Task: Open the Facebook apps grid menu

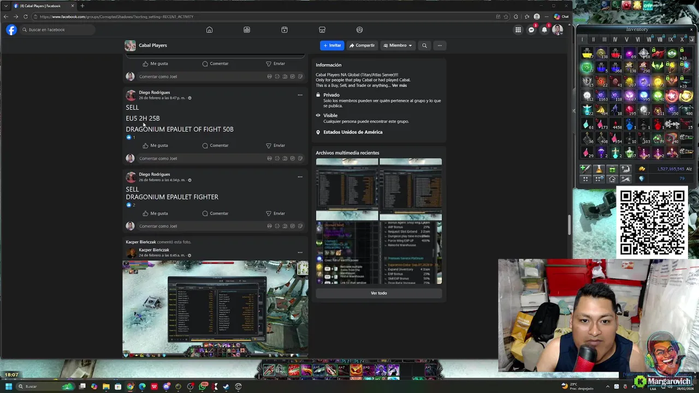Action: [518, 30]
